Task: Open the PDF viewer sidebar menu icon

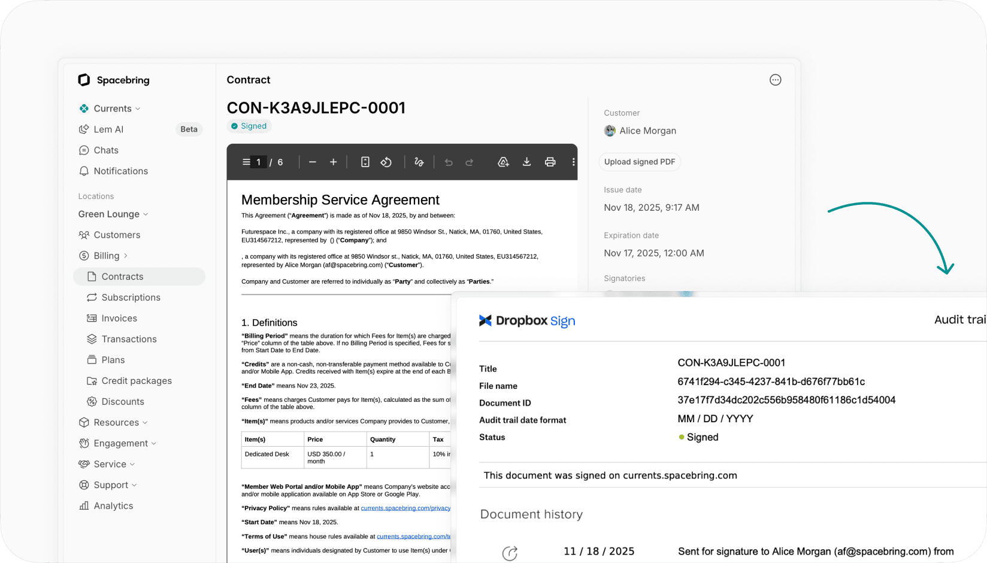Action: tap(246, 162)
